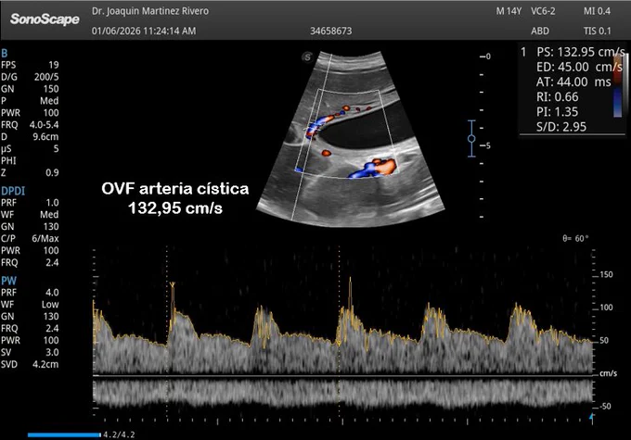This screenshot has height=440, width=631.
Task: Click the PW PRF 4.0 parameter
Action: (x=30, y=293)
